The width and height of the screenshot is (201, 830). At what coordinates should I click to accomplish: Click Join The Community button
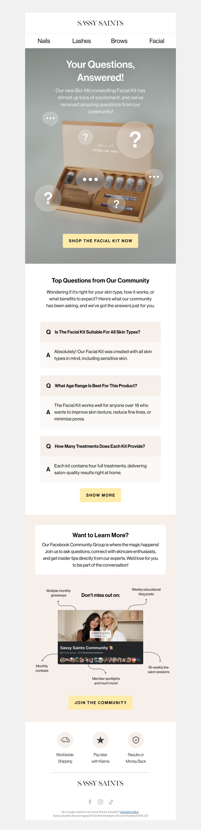pos(100,702)
